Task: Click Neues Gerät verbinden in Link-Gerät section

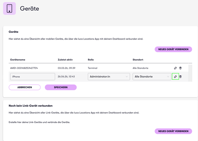Action: click(173, 131)
